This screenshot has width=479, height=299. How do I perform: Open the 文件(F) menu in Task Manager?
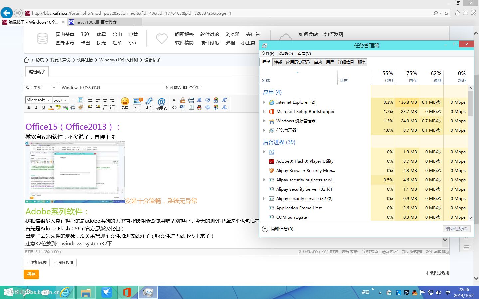268,53
